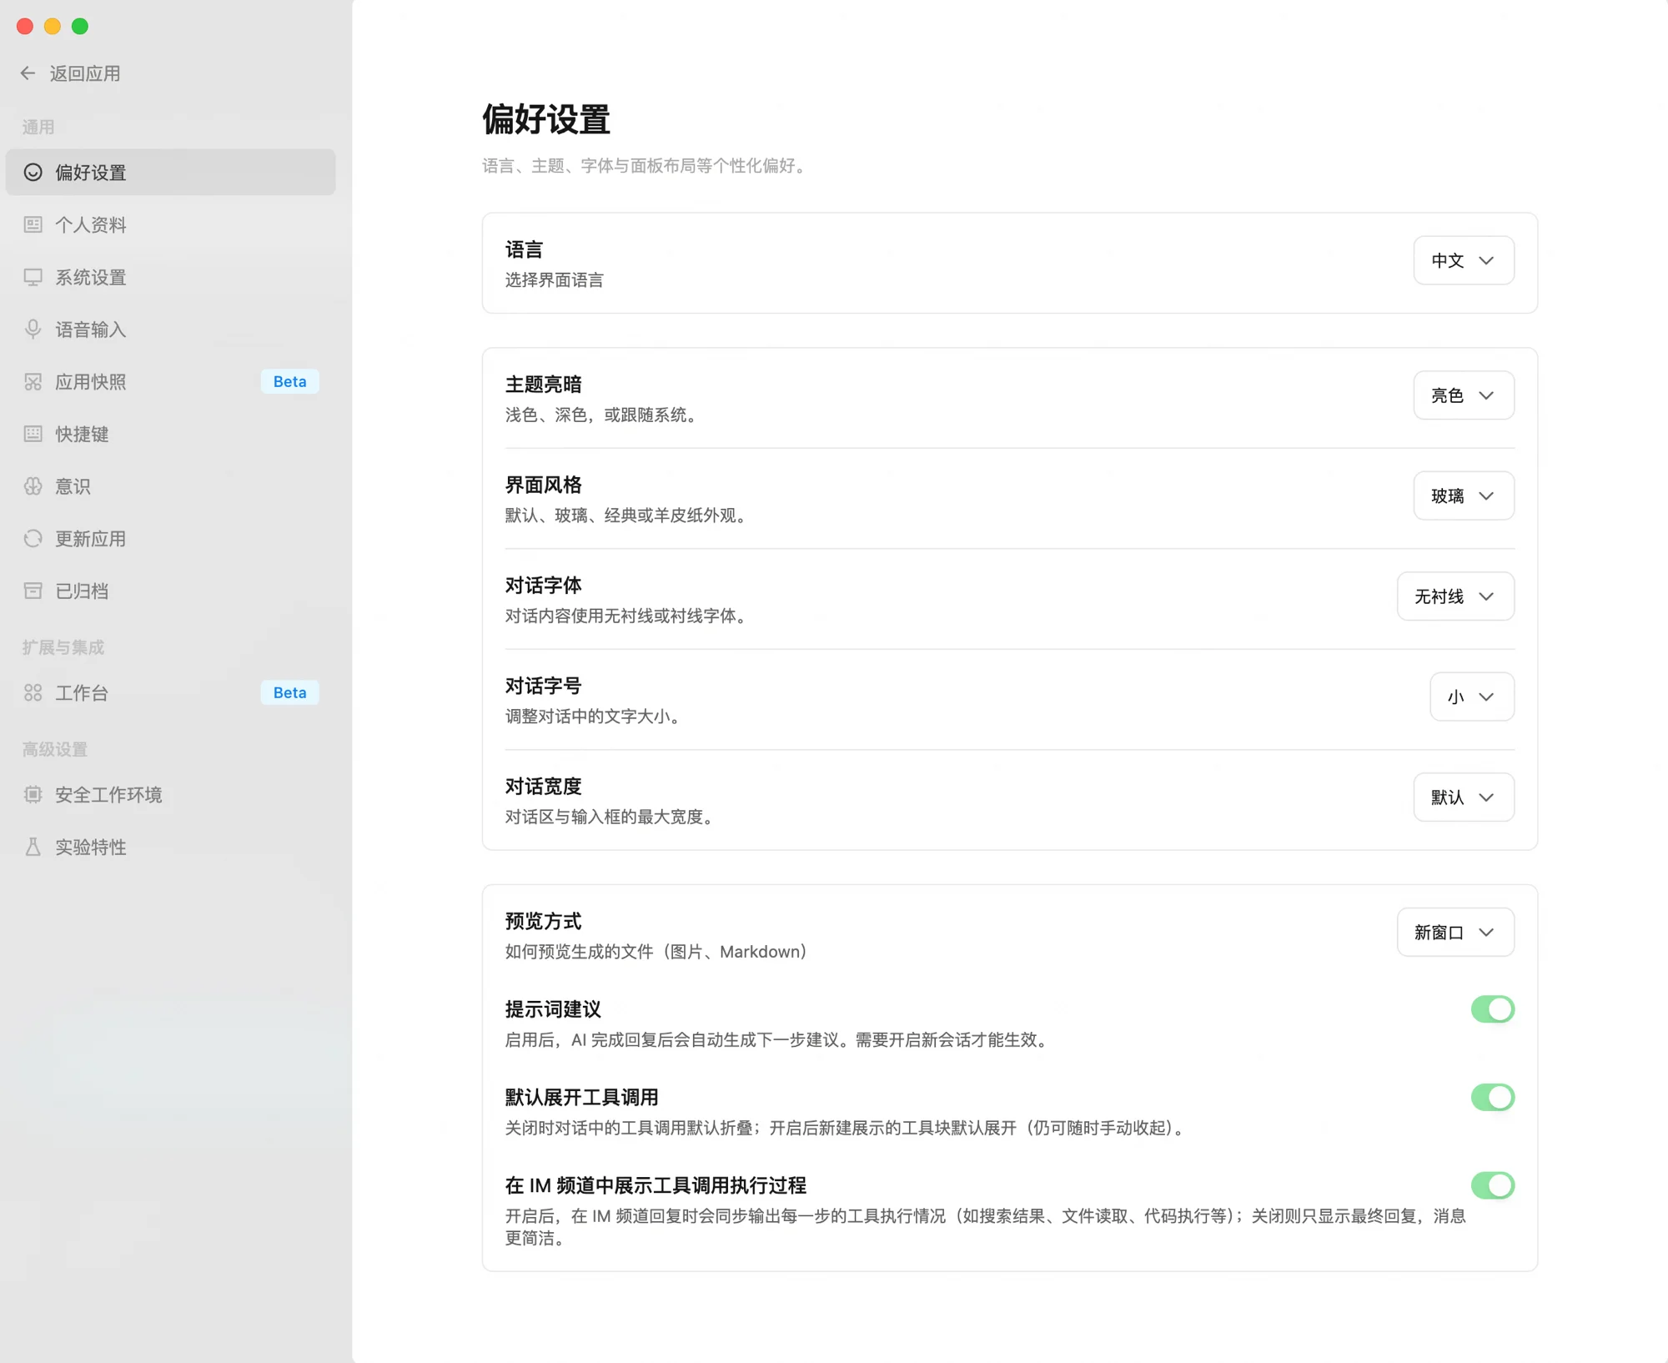Click the back arrow icon beside 返回应用
This screenshot has width=1668, height=1363.
(28, 73)
